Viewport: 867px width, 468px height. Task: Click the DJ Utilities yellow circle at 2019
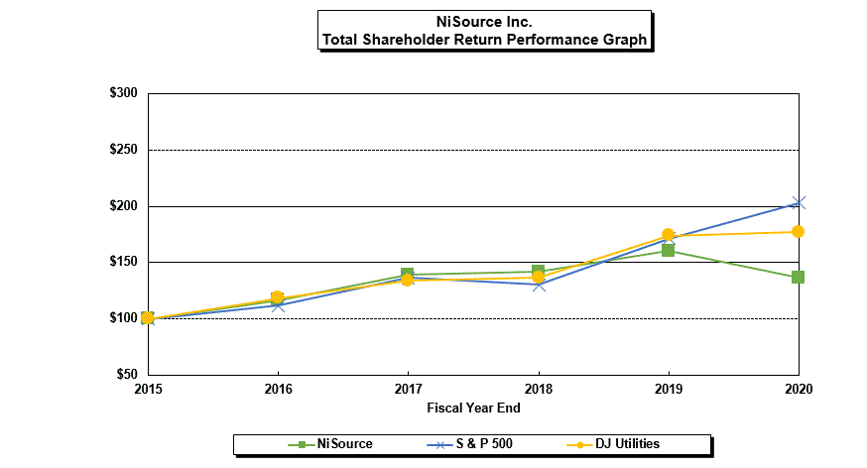[x=668, y=235]
